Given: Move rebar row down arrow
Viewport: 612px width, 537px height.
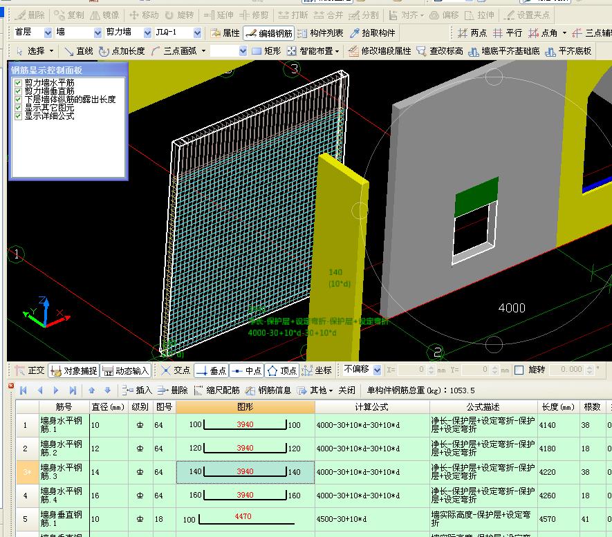Looking at the screenshot, I should [108, 390].
